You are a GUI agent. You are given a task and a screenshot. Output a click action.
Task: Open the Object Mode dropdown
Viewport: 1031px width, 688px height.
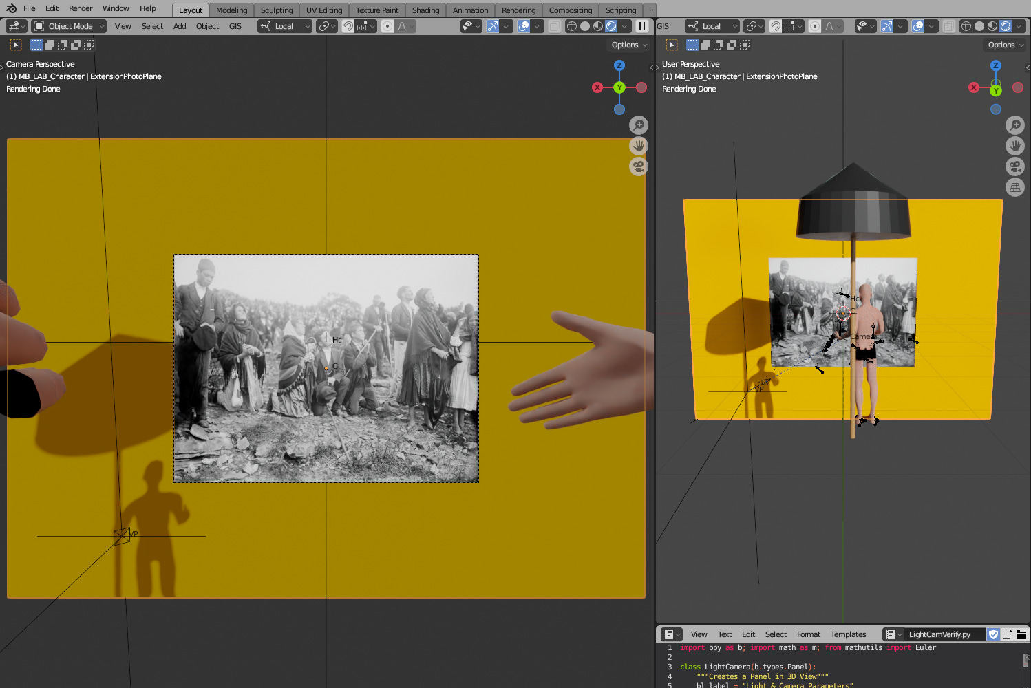[69, 26]
